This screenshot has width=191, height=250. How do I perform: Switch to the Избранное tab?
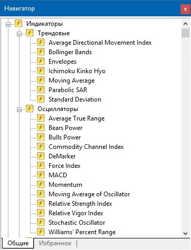pyautogui.click(x=55, y=243)
